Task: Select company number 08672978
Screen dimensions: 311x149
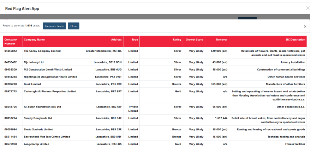Action: 11,144
